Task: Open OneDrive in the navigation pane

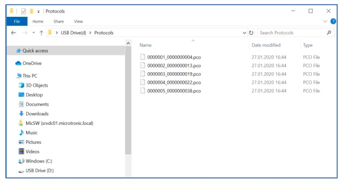Action: click(32, 63)
